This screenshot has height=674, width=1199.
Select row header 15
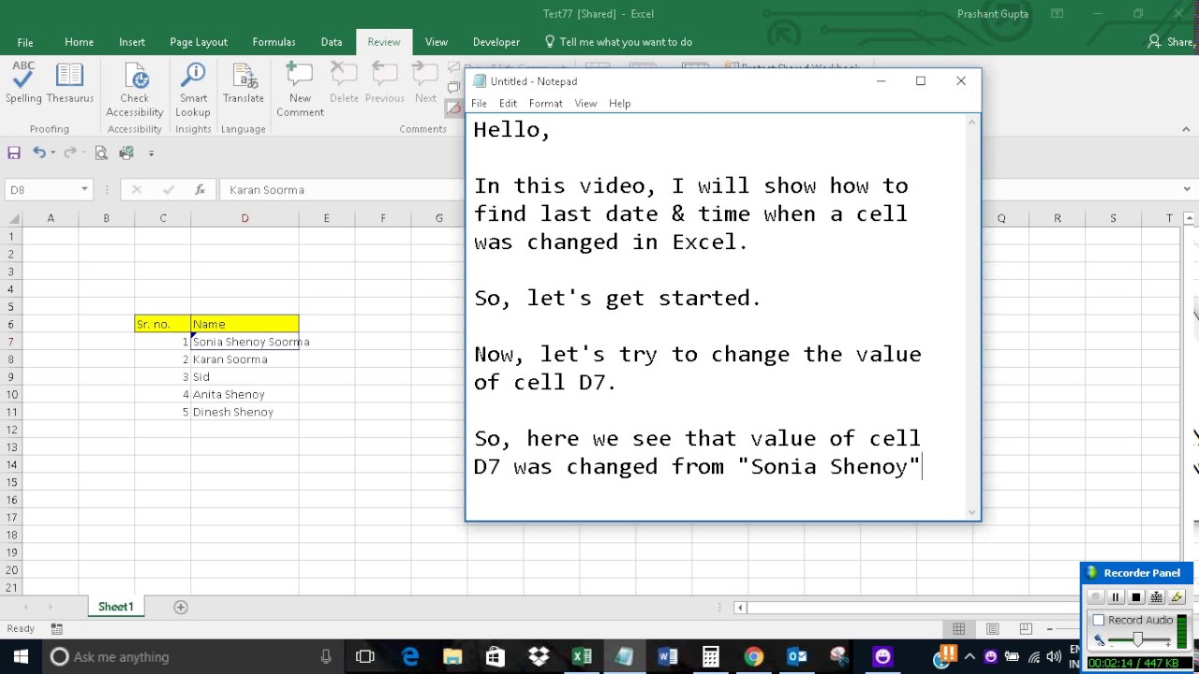point(11,482)
